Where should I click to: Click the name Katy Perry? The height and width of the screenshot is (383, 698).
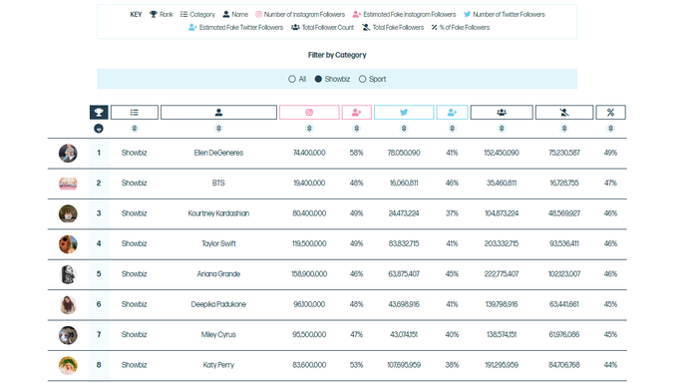pyautogui.click(x=218, y=365)
